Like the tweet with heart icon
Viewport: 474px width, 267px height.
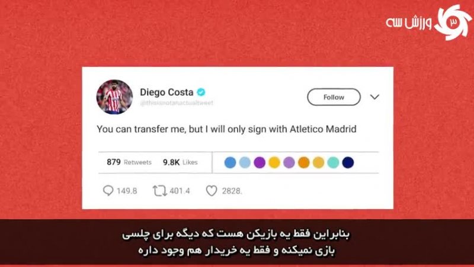(x=212, y=191)
